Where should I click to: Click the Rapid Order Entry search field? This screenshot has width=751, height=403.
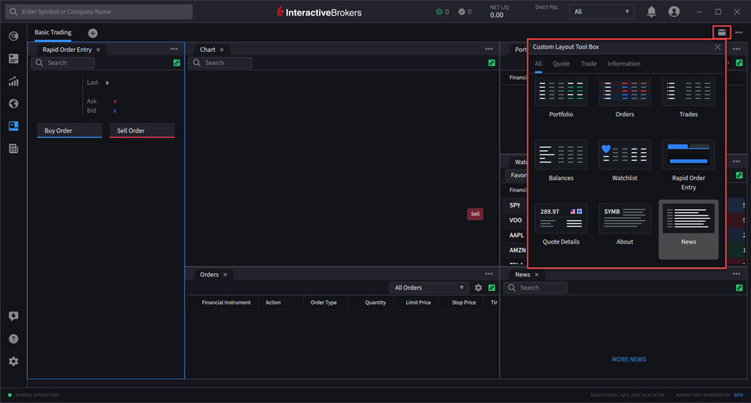point(63,63)
